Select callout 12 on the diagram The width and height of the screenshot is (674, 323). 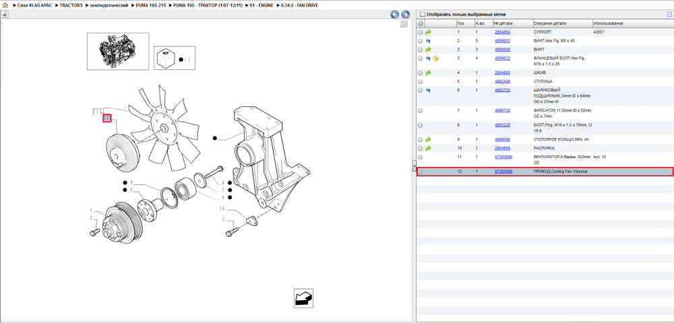pyautogui.click(x=107, y=118)
